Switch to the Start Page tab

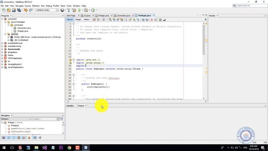click(x=71, y=16)
